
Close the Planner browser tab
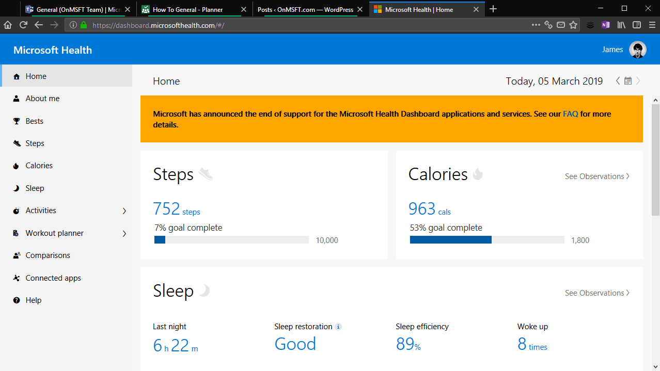[x=244, y=9]
